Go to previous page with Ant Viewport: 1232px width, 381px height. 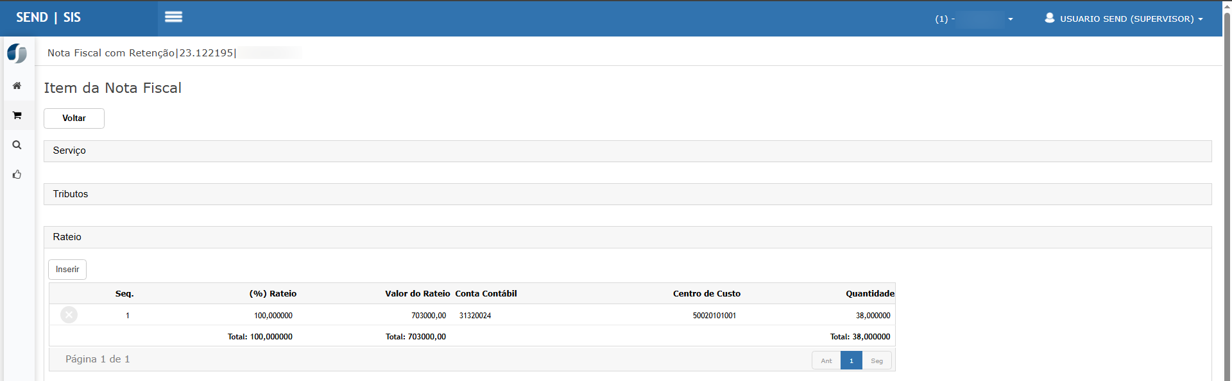pyautogui.click(x=826, y=361)
